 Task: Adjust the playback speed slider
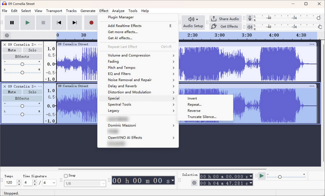tap(279, 177)
